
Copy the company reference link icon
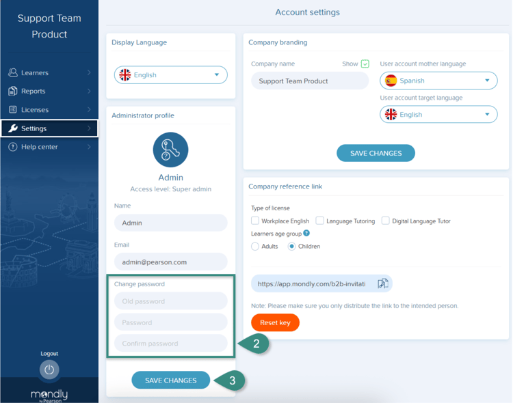coord(382,283)
